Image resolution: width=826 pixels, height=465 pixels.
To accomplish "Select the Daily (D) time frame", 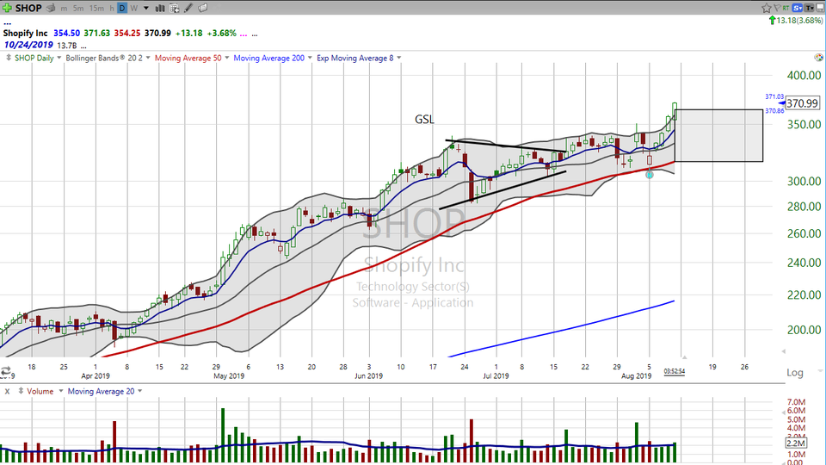I will [122, 8].
